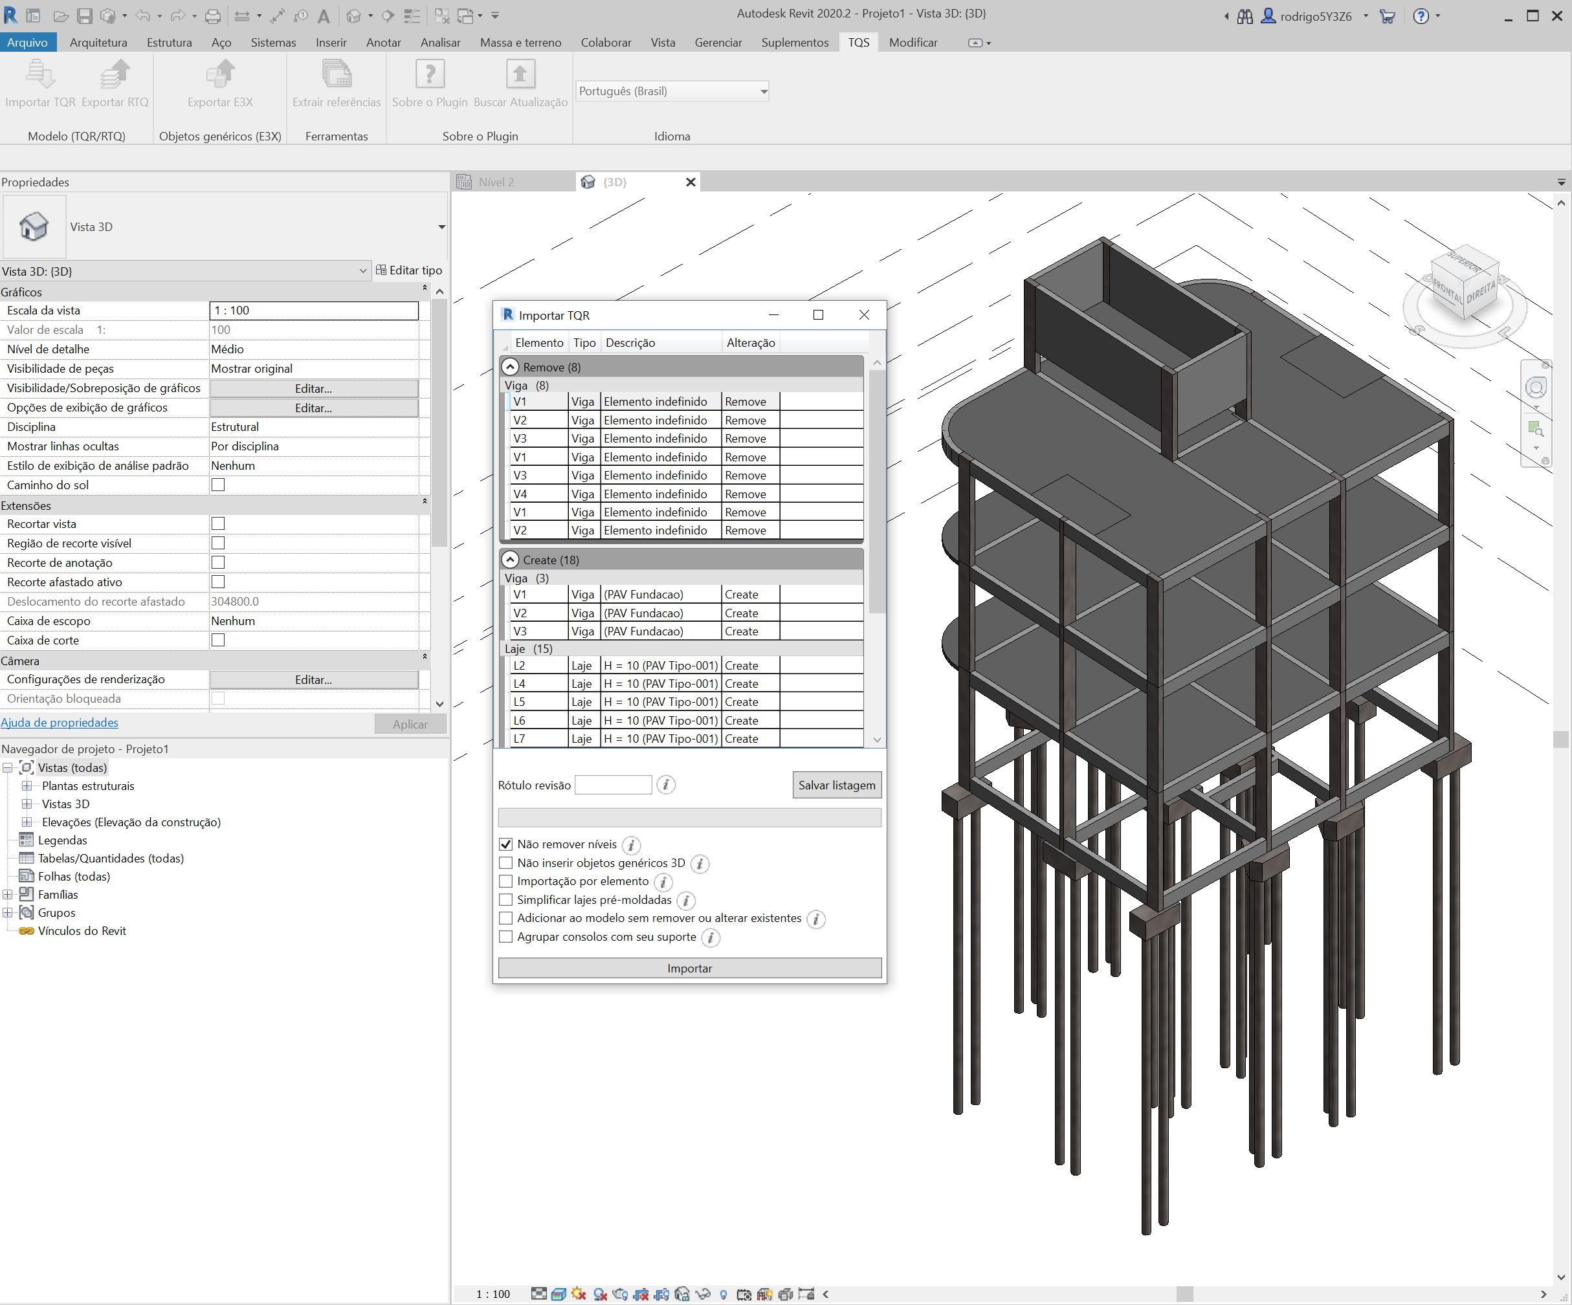Click the print icon in quick access toolbar
Screen dimensions: 1572x1305
click(214, 16)
